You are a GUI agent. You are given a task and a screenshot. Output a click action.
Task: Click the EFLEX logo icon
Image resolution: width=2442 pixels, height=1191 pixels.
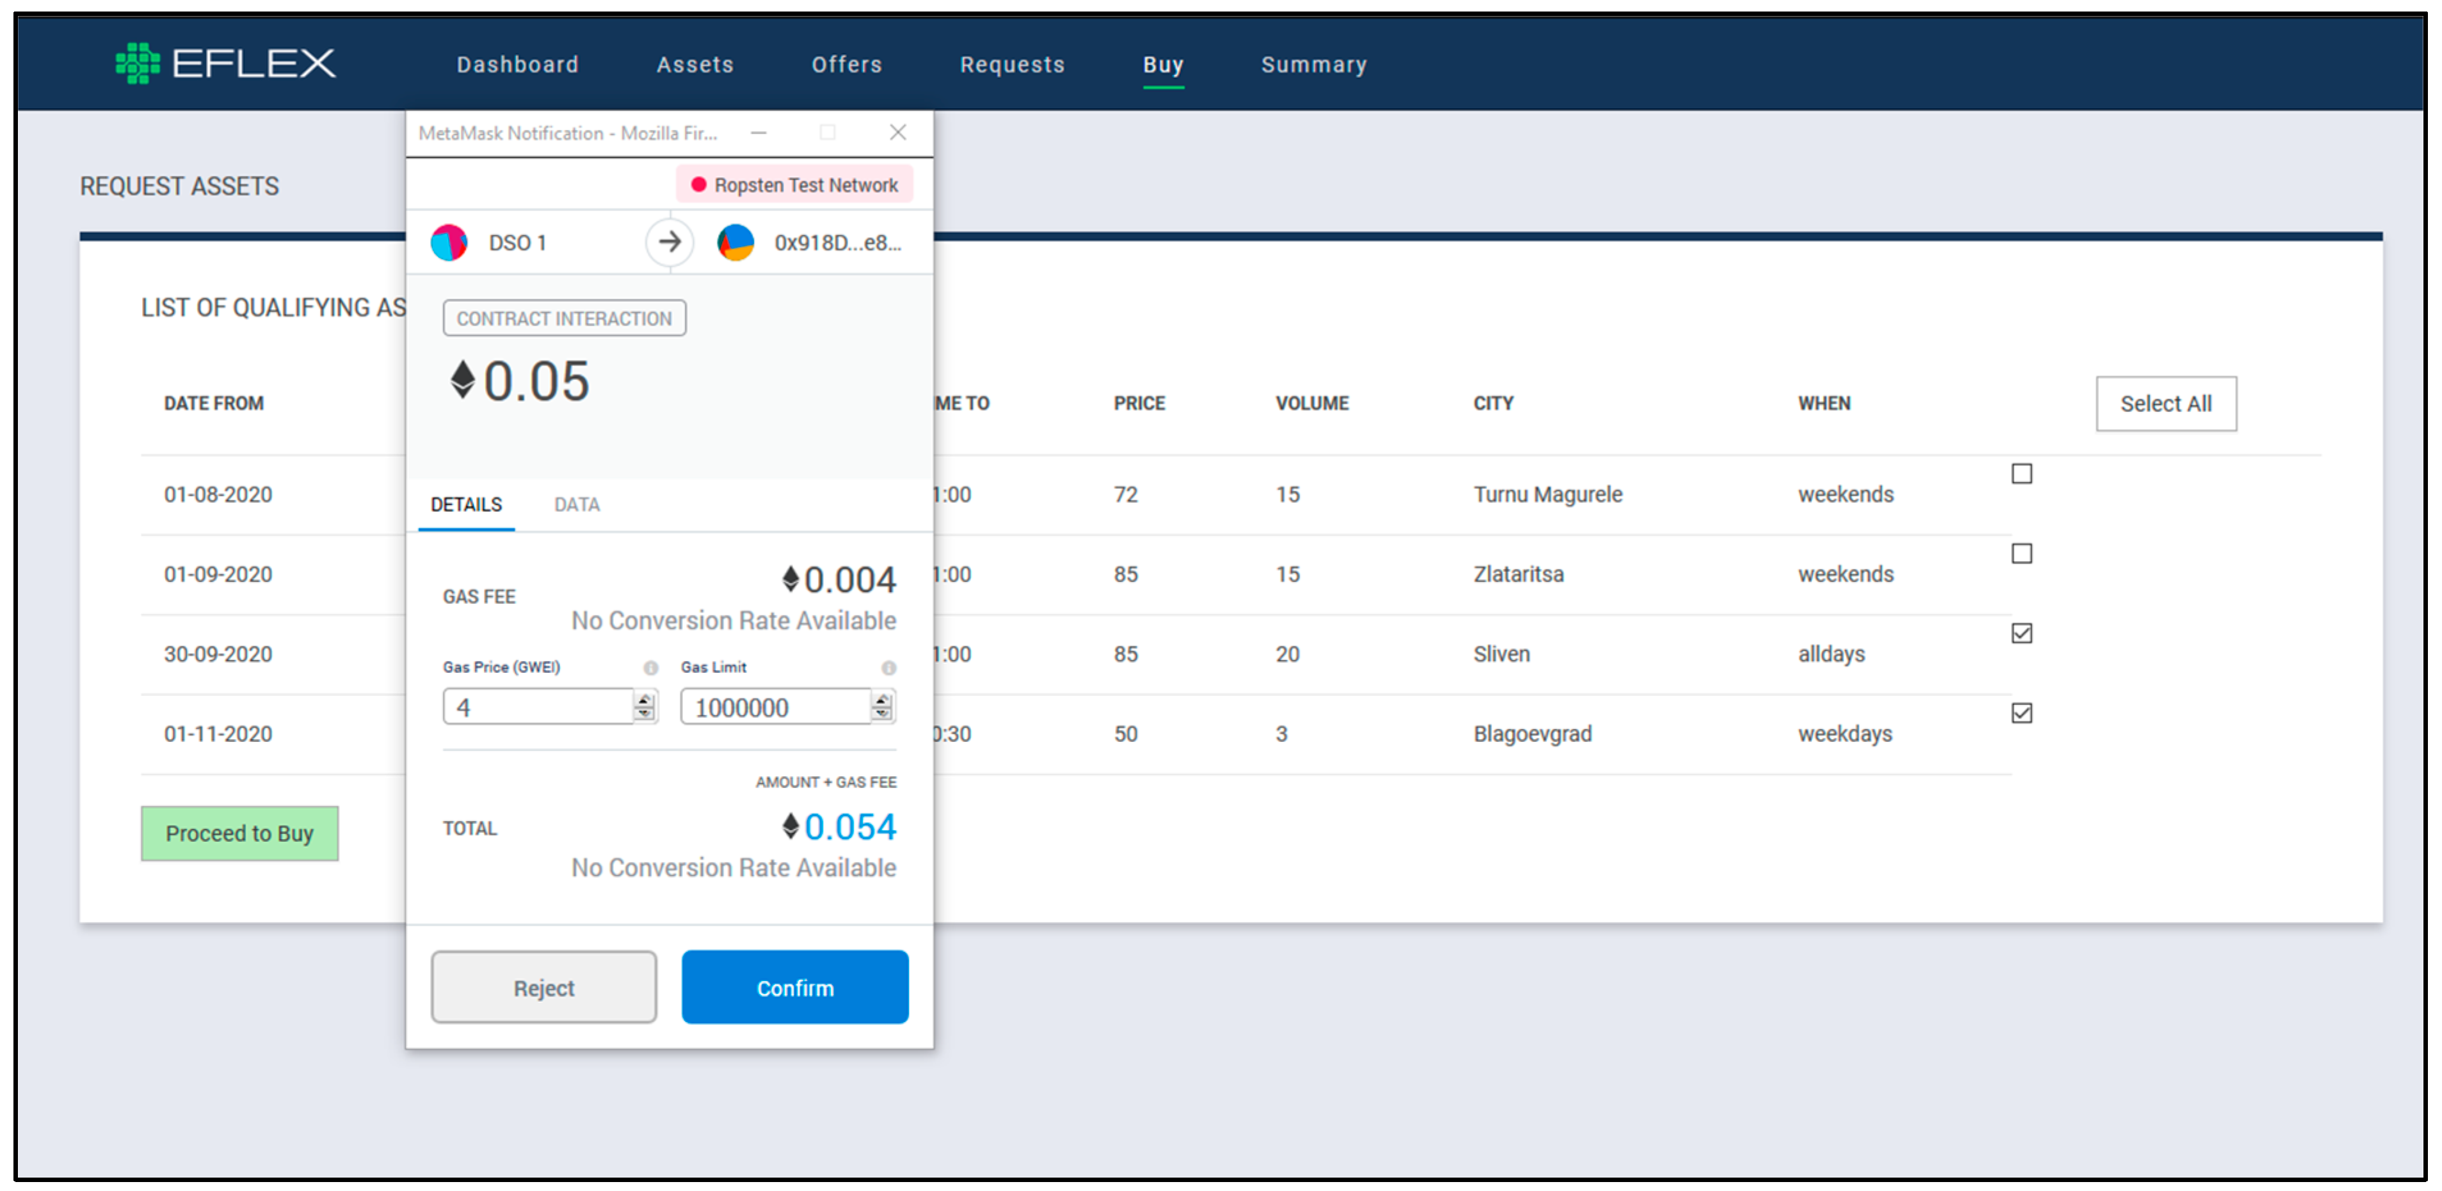(138, 63)
